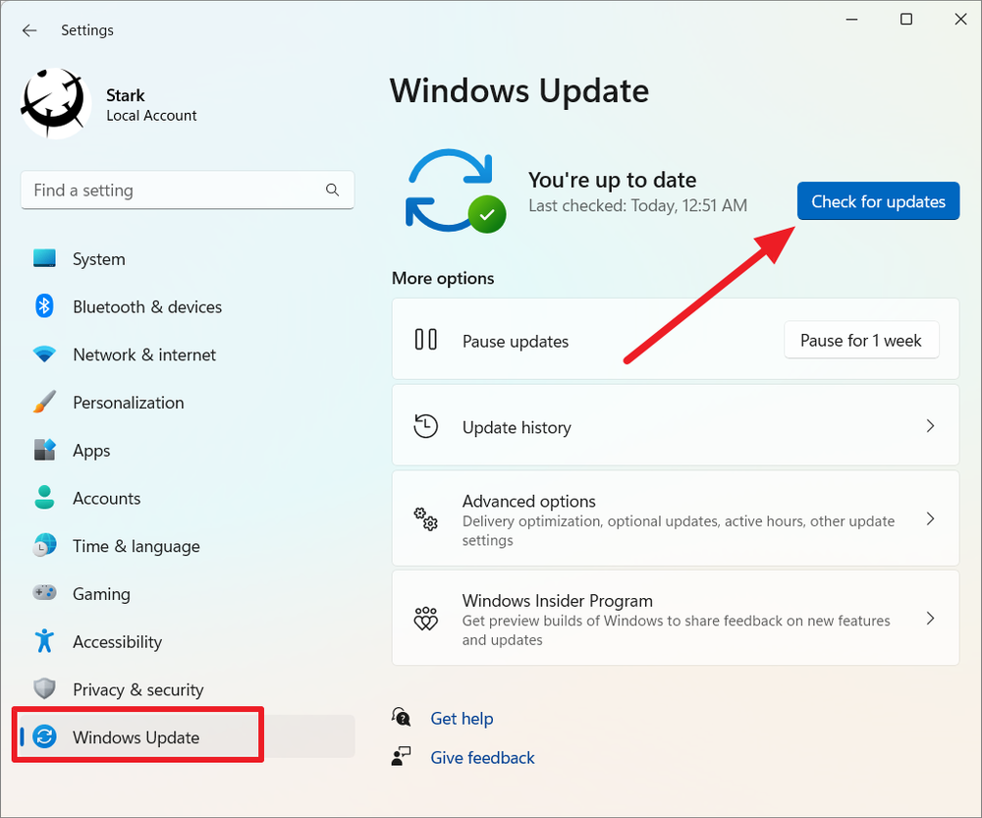This screenshot has width=982, height=818.
Task: Expand Advanced options with its chevron
Action: pos(931,518)
